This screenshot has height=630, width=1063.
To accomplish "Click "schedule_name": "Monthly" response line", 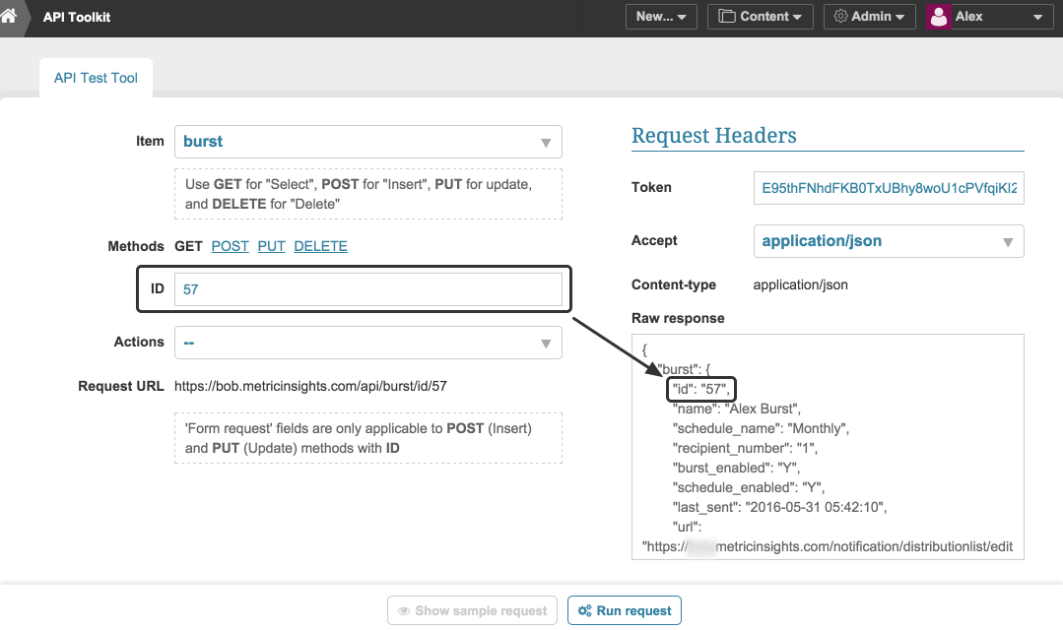I will 761,428.
